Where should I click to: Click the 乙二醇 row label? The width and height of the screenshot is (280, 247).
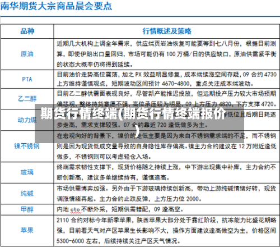(x=27, y=99)
